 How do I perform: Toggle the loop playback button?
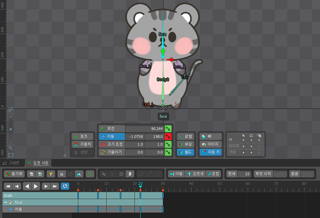click(x=65, y=186)
